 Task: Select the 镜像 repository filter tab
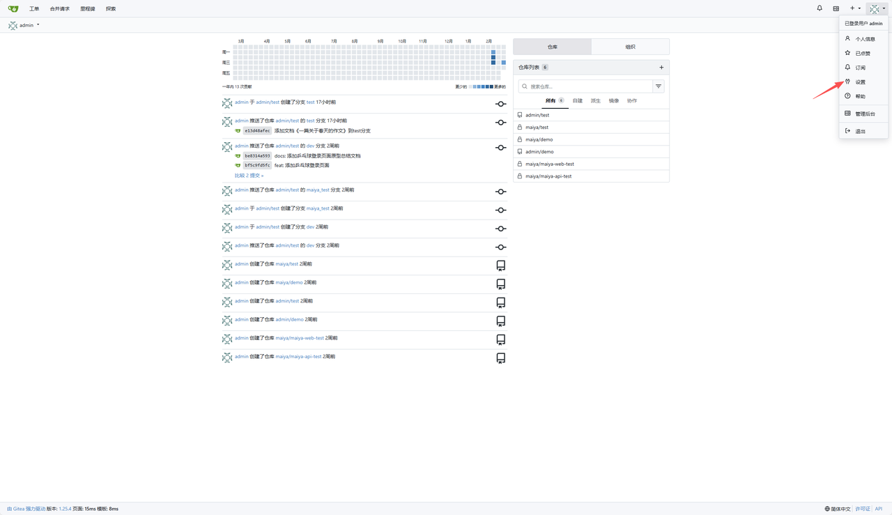click(x=614, y=101)
